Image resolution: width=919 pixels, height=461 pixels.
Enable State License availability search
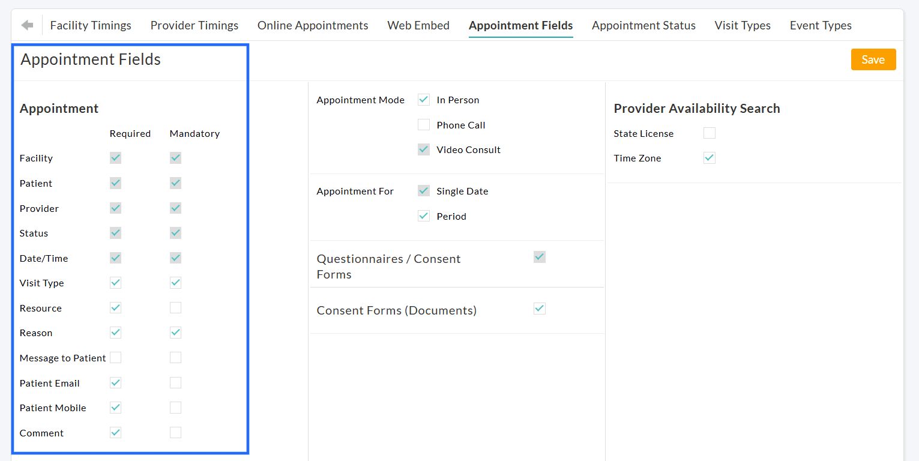pos(709,133)
